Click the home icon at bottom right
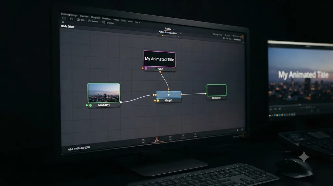The height and width of the screenshot is (186, 333). click(x=237, y=130)
